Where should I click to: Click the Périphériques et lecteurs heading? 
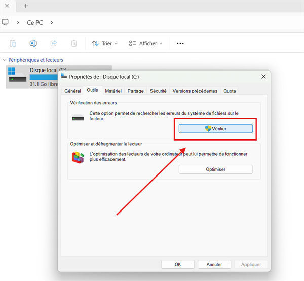36,60
